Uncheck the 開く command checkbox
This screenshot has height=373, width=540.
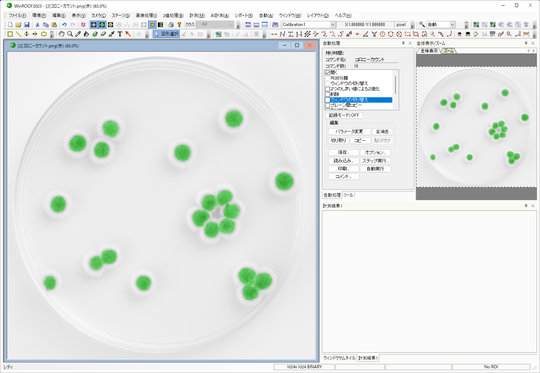(327, 72)
